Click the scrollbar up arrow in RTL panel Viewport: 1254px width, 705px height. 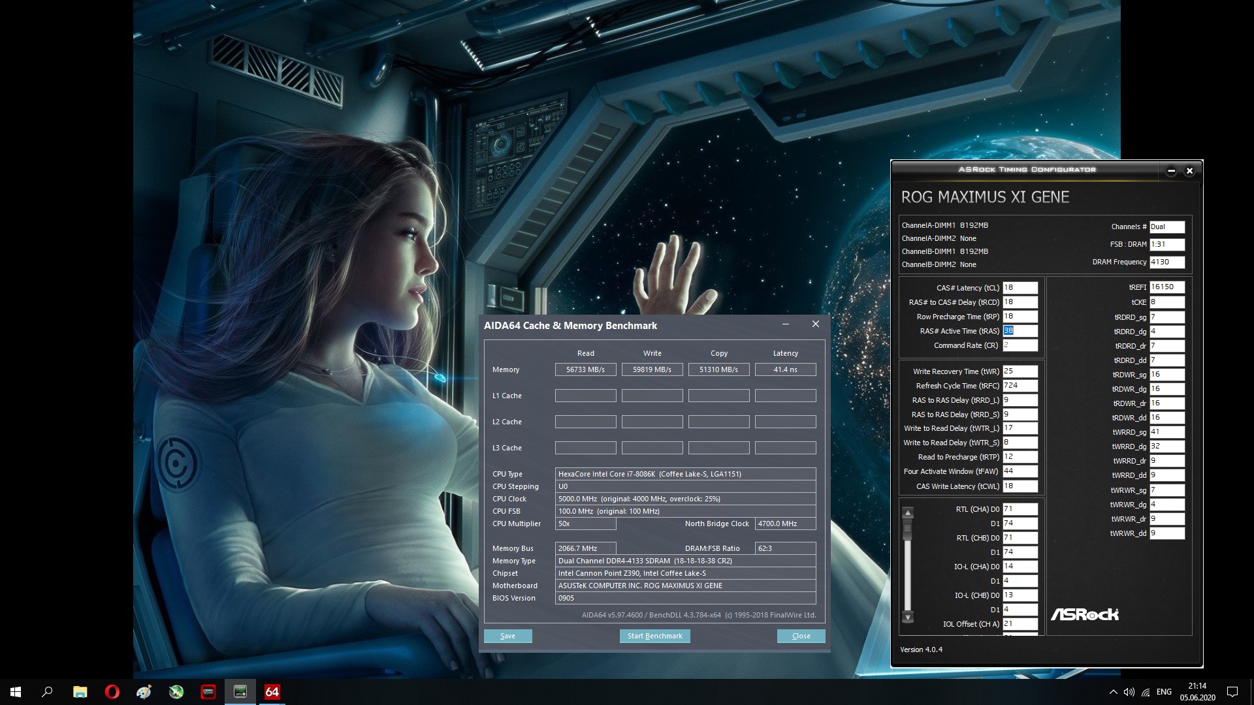[908, 513]
